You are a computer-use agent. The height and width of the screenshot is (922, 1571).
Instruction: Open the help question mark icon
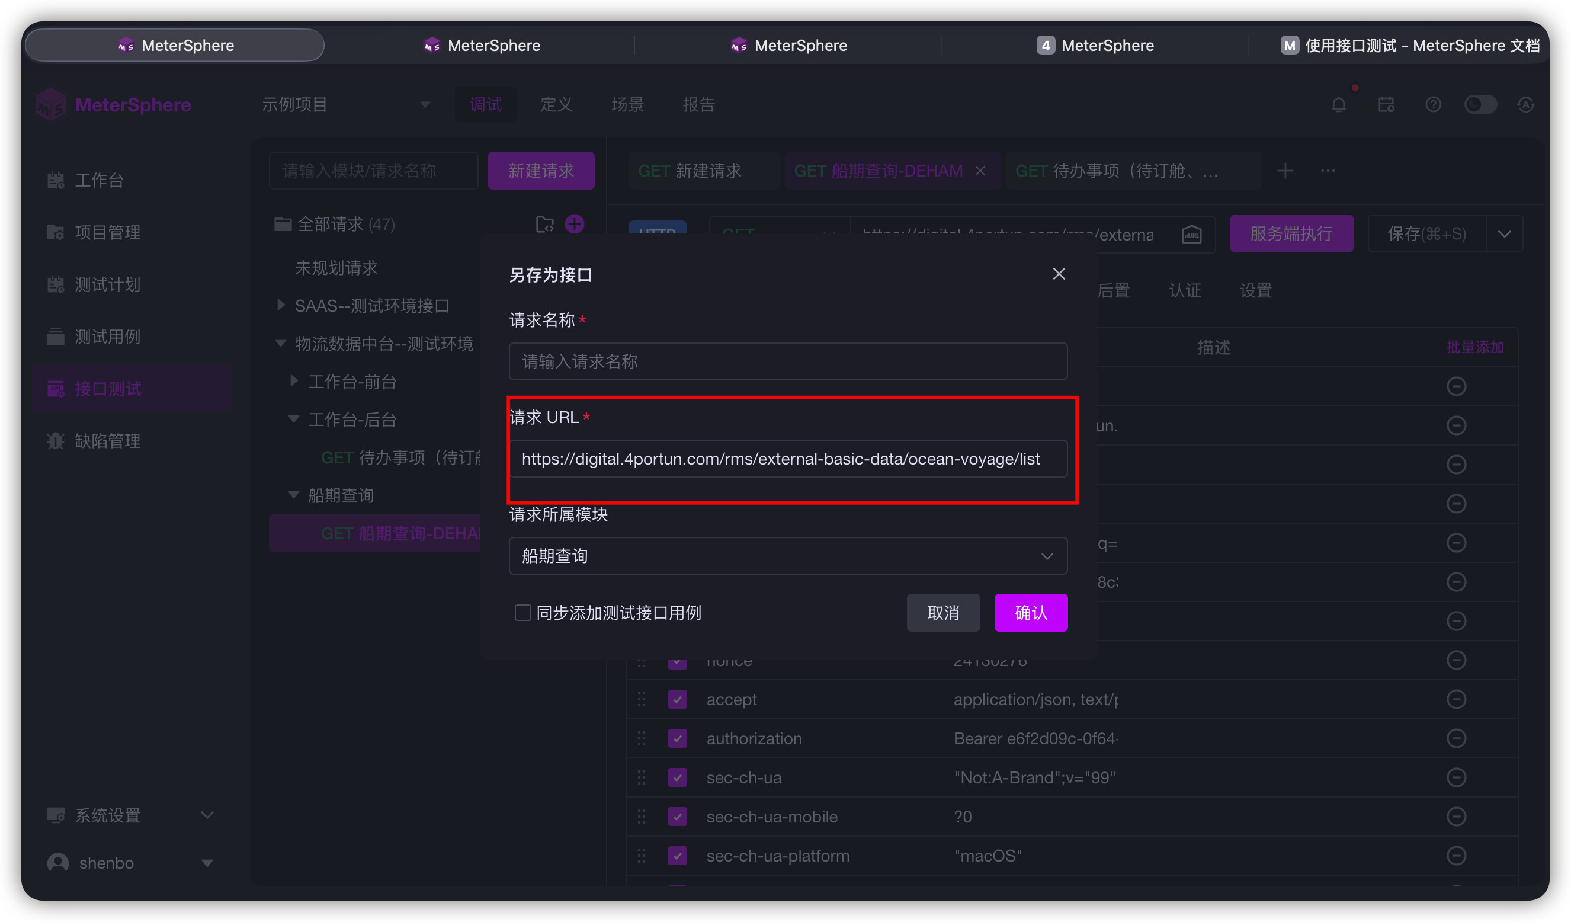pyautogui.click(x=1433, y=105)
